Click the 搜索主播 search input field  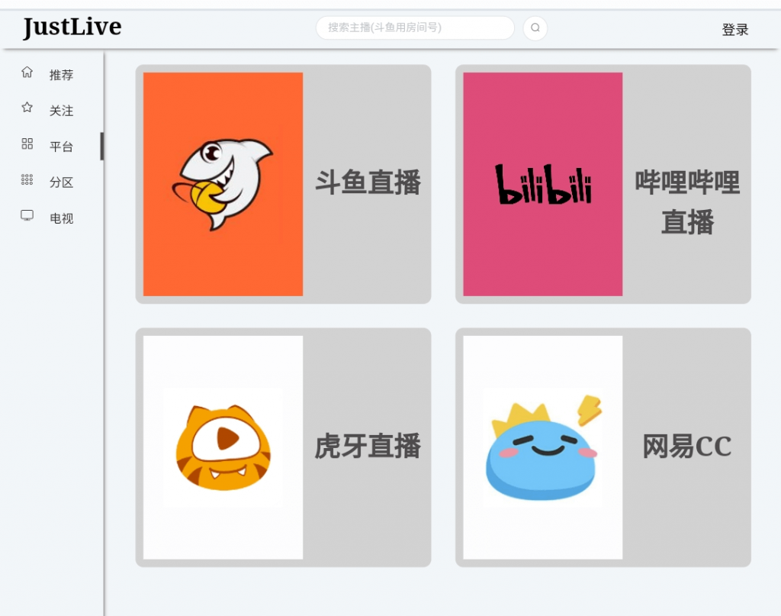pyautogui.click(x=415, y=27)
